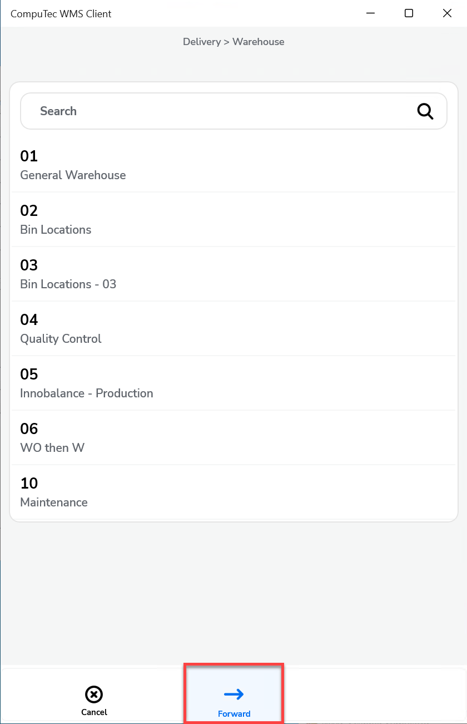Click the 05 warehouse code number
Image resolution: width=467 pixels, height=724 pixels.
(29, 374)
